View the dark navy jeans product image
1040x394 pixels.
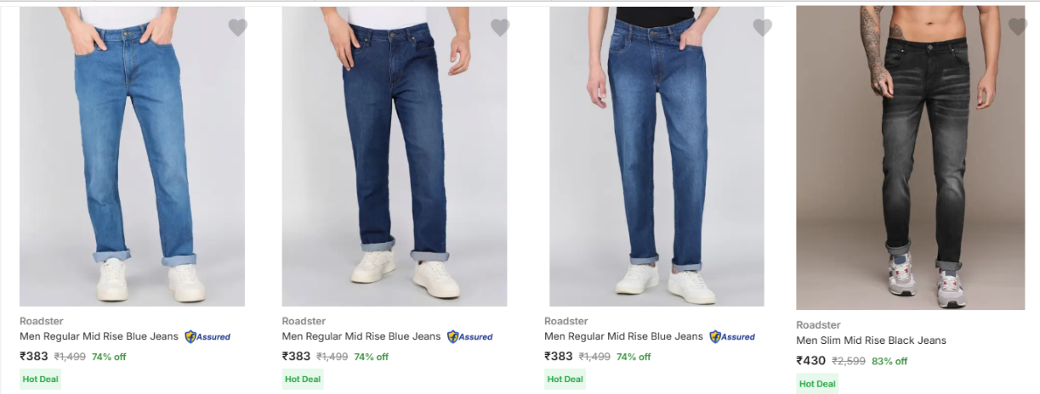tap(394, 157)
